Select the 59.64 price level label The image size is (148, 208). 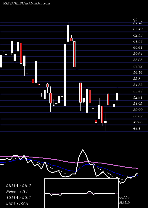(138, 54)
